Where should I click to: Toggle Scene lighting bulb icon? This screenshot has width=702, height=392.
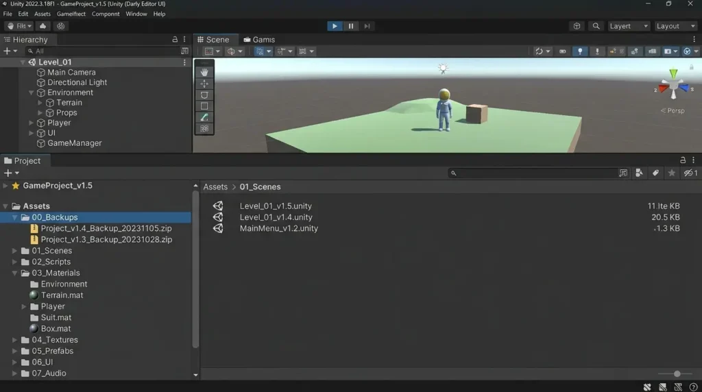tap(580, 51)
